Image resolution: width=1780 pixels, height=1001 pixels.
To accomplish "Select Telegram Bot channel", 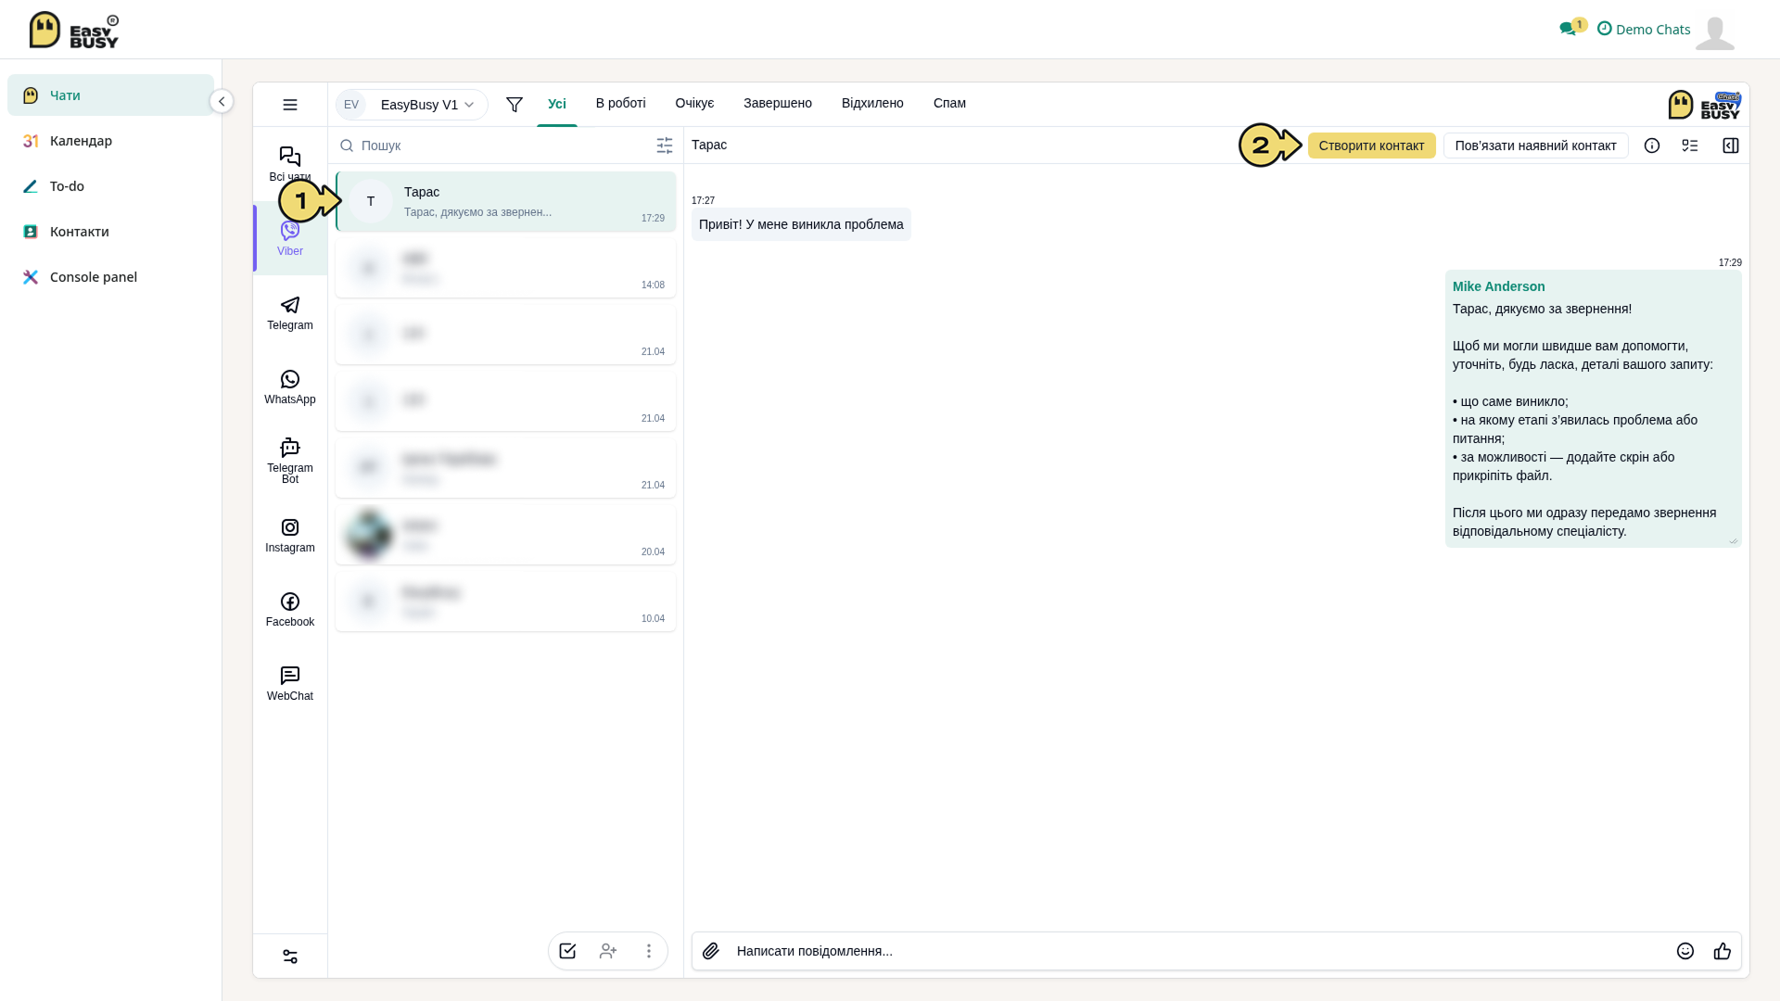I will click(290, 461).
